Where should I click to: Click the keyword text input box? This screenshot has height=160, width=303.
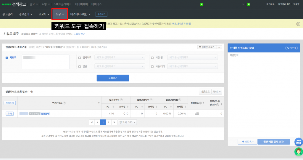pos(46,62)
